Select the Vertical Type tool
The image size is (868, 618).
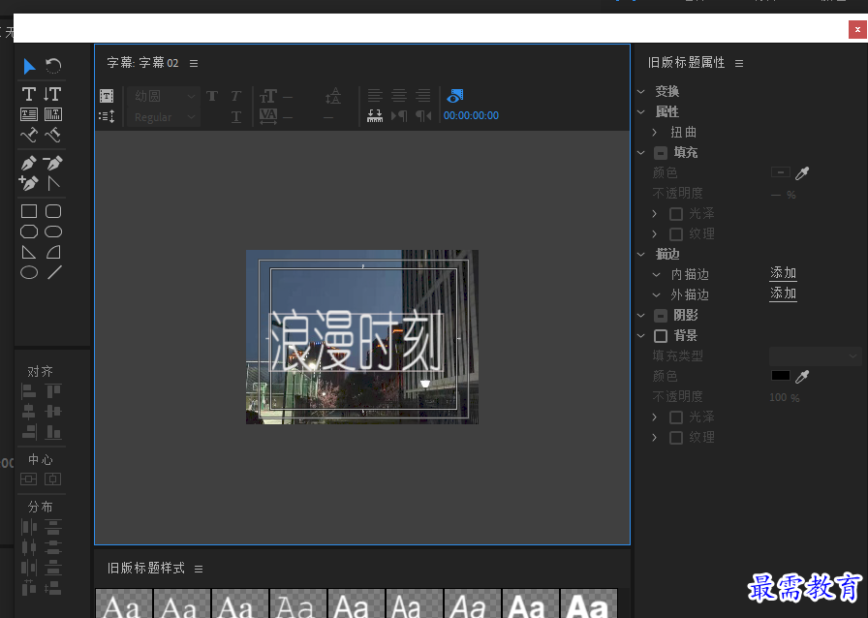[x=53, y=94]
